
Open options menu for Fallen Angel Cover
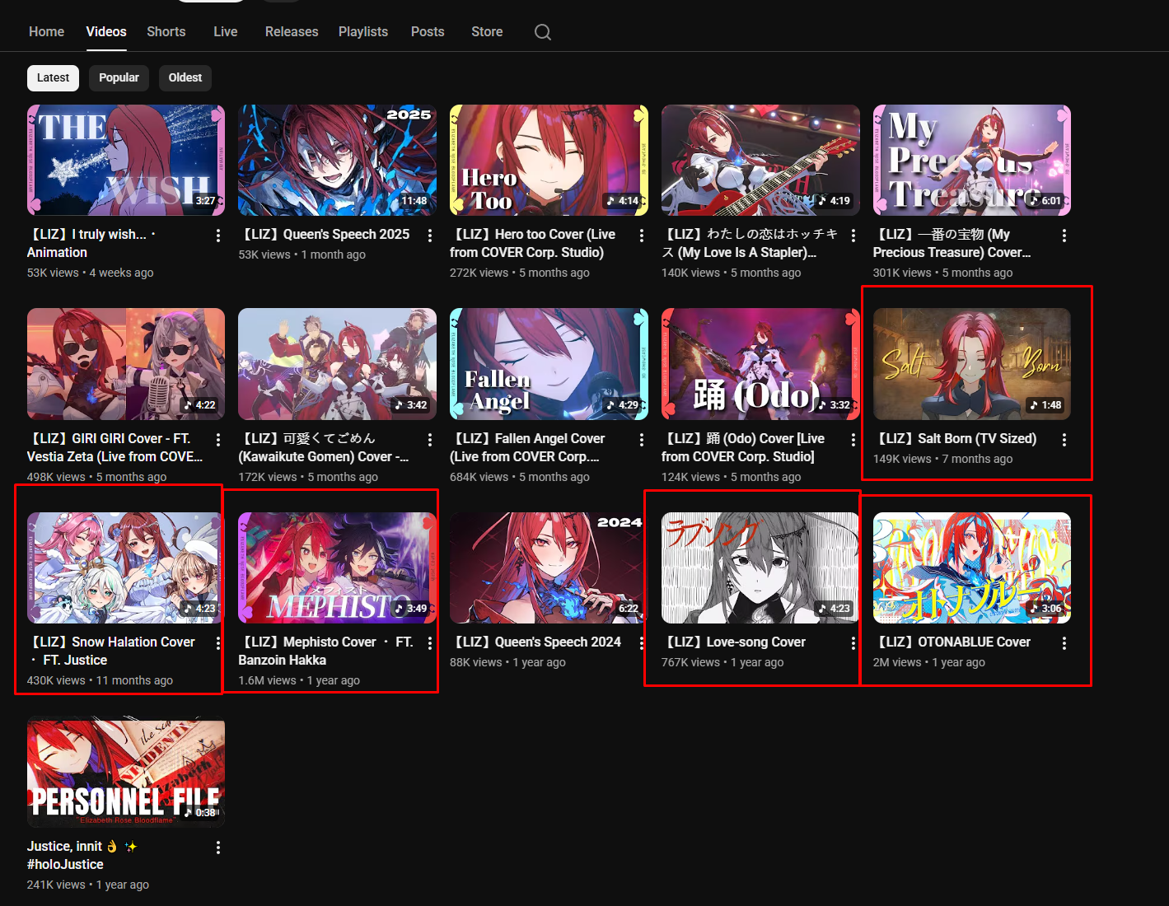coord(641,440)
